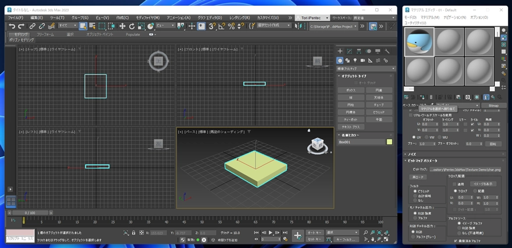Open the Motion command panel tab
Viewport: 512px width, 248px height.
tap(368, 51)
